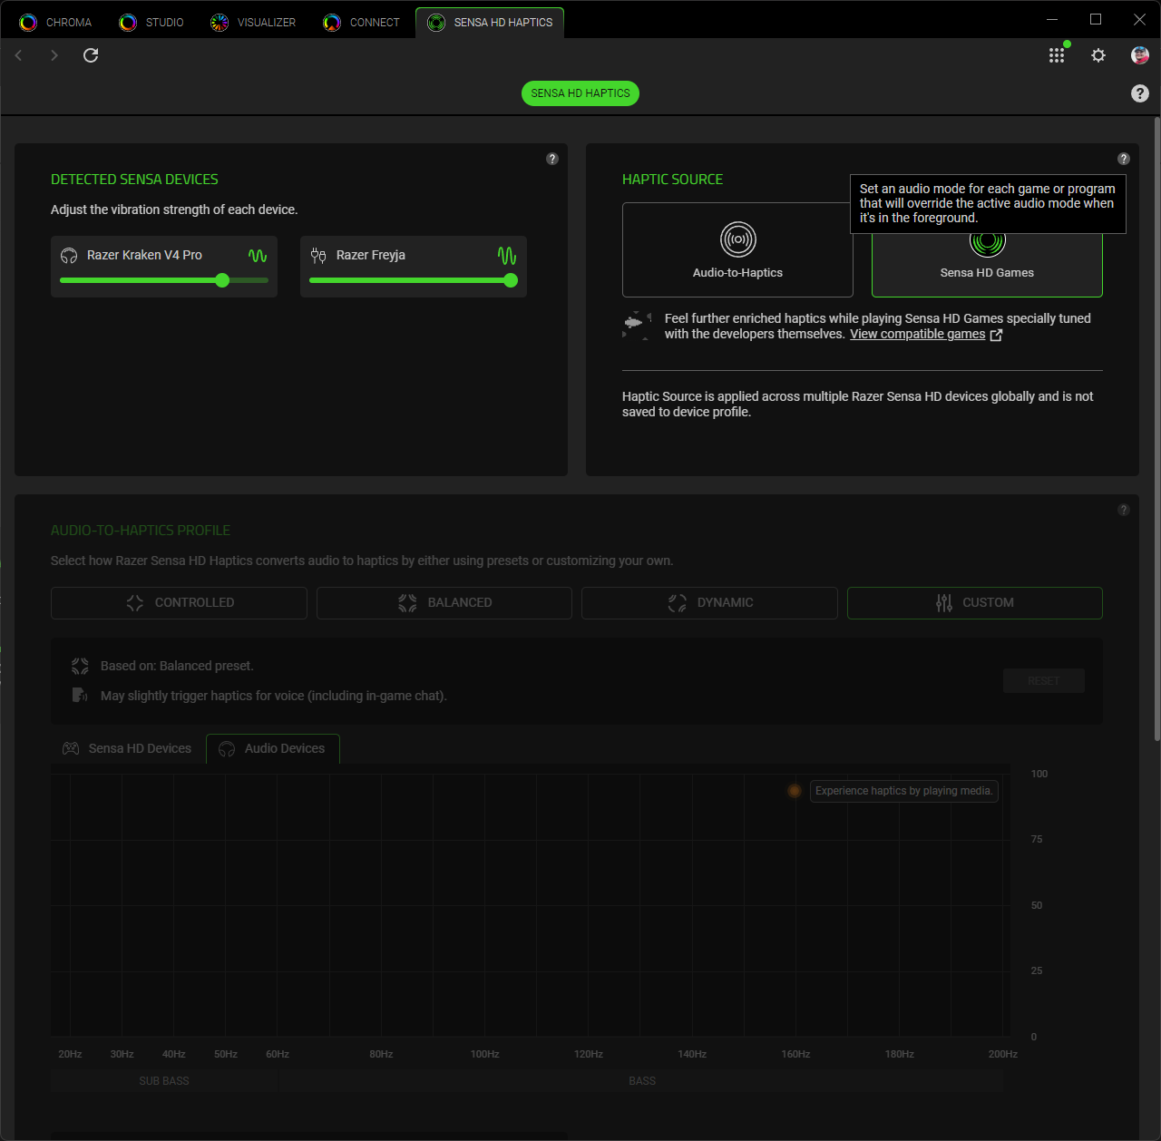Click the Sub Bass frequency band label
This screenshot has width=1161, height=1141.
pos(164,1081)
